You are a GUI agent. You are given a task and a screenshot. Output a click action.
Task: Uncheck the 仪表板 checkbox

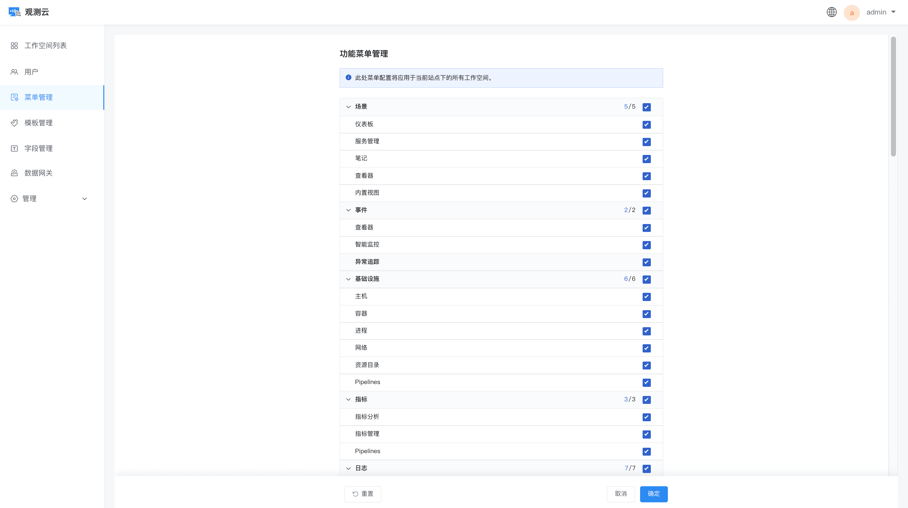646,125
